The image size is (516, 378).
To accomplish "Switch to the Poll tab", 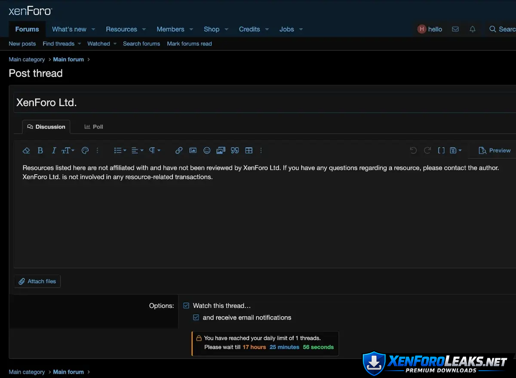I will tap(94, 127).
